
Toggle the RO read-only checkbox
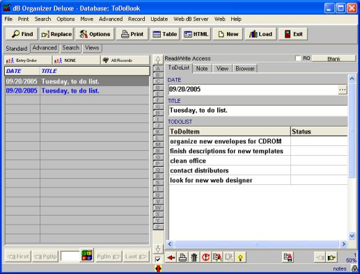coord(298,58)
